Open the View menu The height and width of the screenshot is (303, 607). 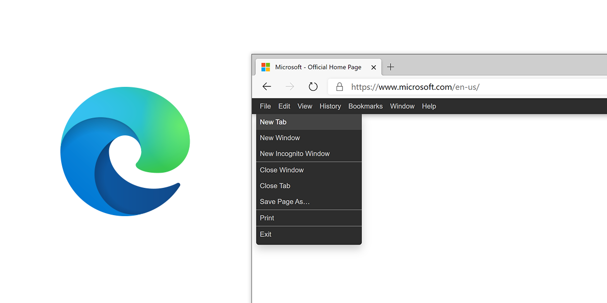click(x=305, y=106)
